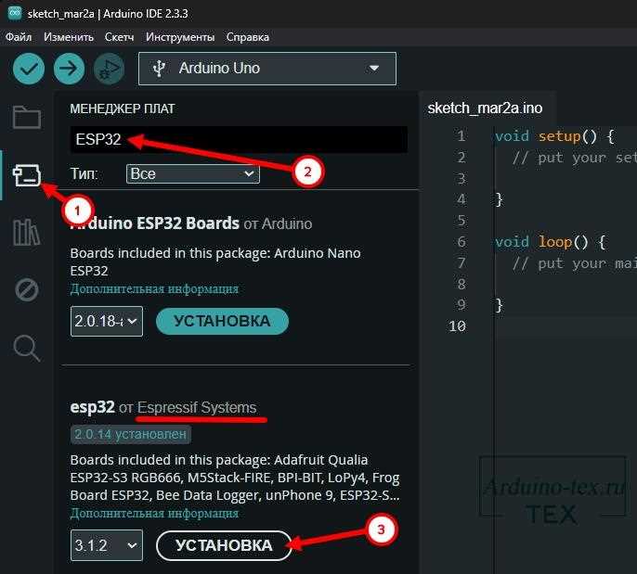637x574 pixels.
Task: Click the board search field containing ESP32
Action: (239, 139)
